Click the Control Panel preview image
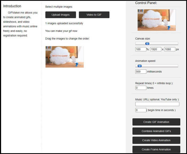Image resolution: width=187 pixels, height=154 pixels. 157,20
